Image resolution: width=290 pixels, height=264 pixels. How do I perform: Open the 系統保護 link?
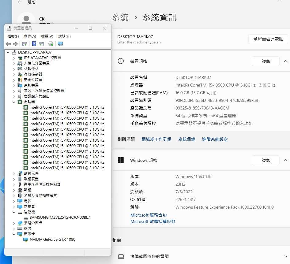coord(186,139)
